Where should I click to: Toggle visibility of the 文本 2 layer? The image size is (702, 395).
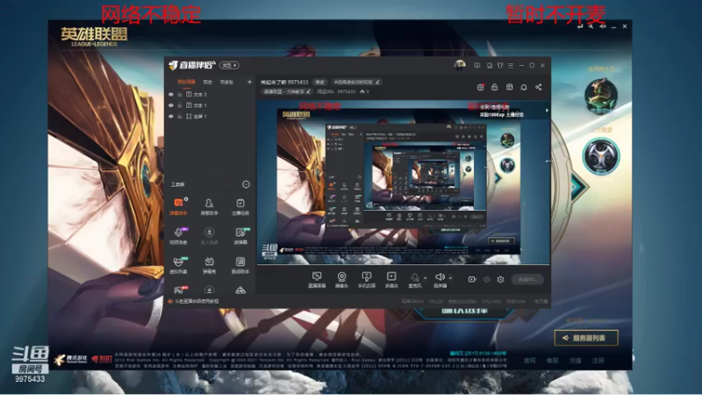170,95
